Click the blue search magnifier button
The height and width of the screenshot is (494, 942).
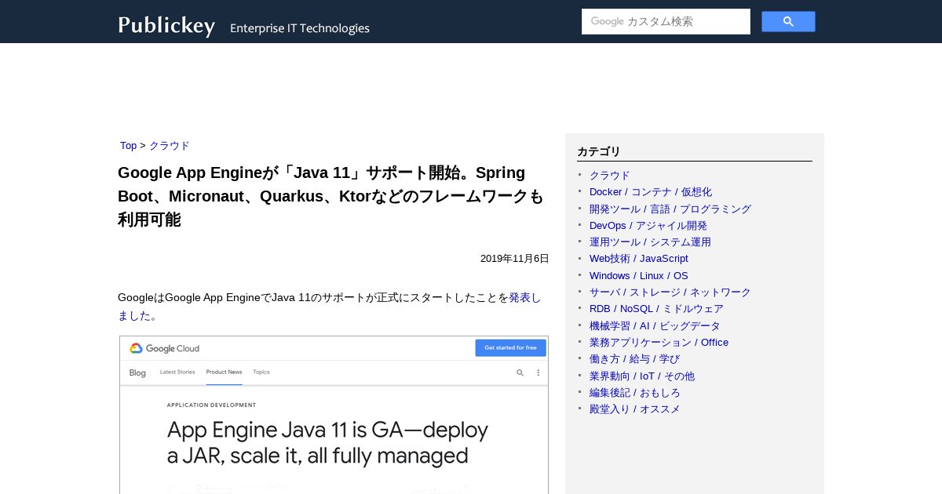pyautogui.click(x=788, y=21)
